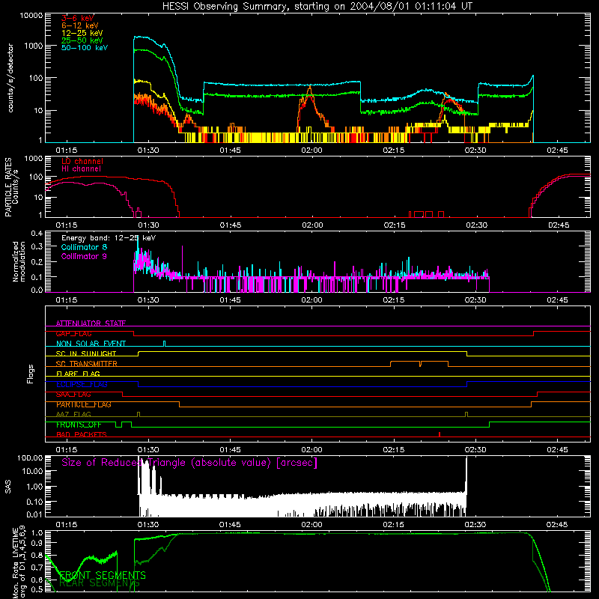The image size is (599, 599).
Task: Select the green 25-50 keV legend label
Action: point(82,40)
